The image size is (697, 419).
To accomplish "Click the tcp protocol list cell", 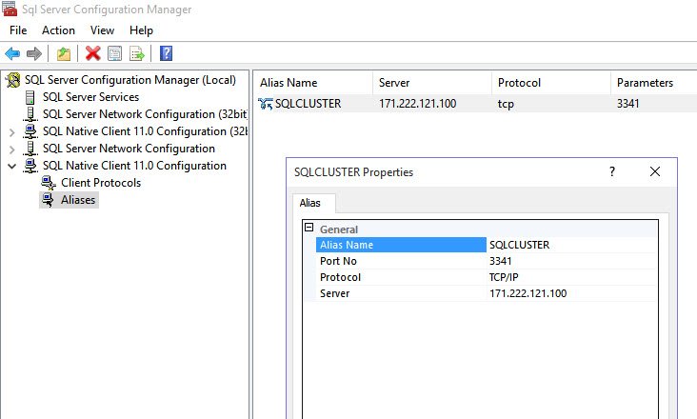I will coord(506,104).
